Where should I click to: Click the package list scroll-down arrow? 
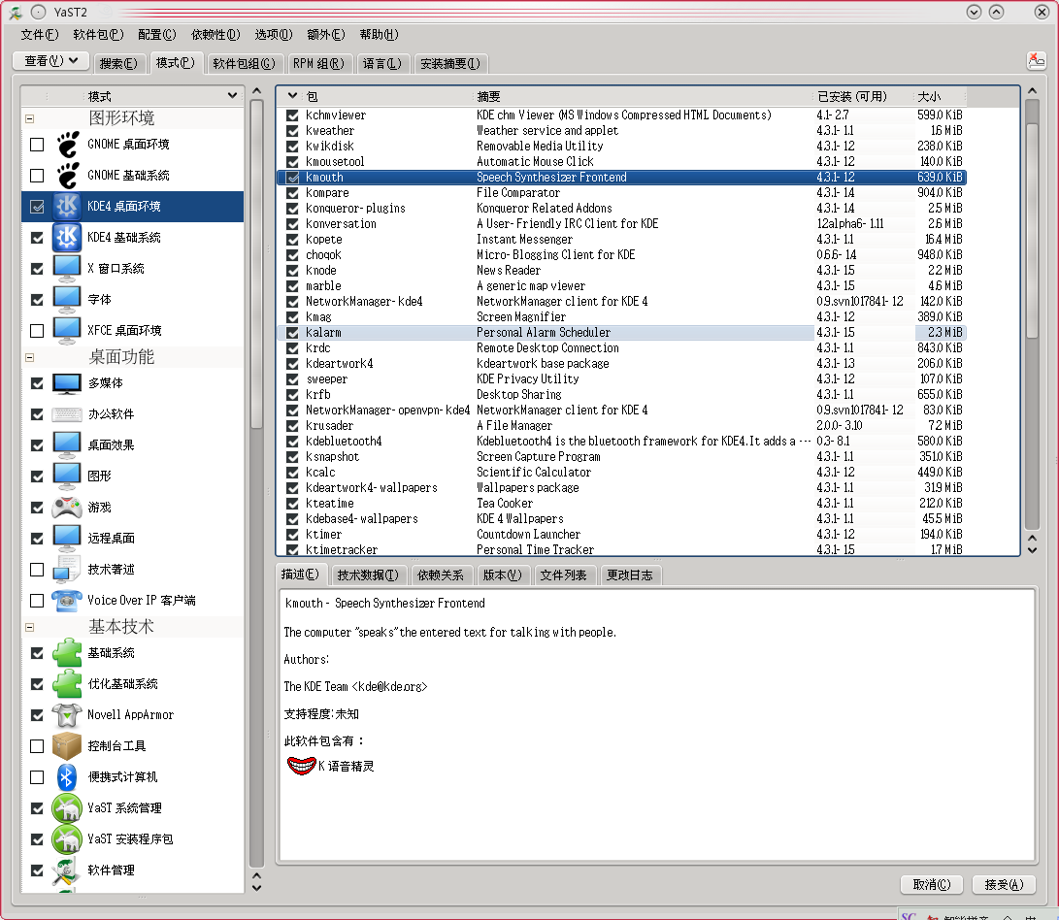1032,550
